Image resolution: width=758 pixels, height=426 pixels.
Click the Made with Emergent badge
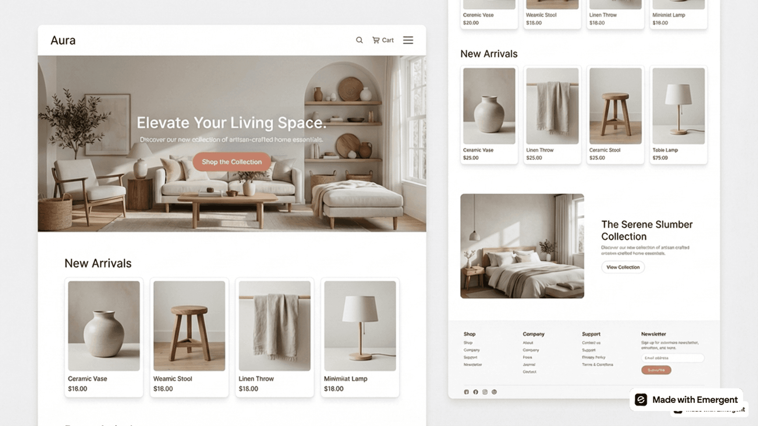(687, 400)
